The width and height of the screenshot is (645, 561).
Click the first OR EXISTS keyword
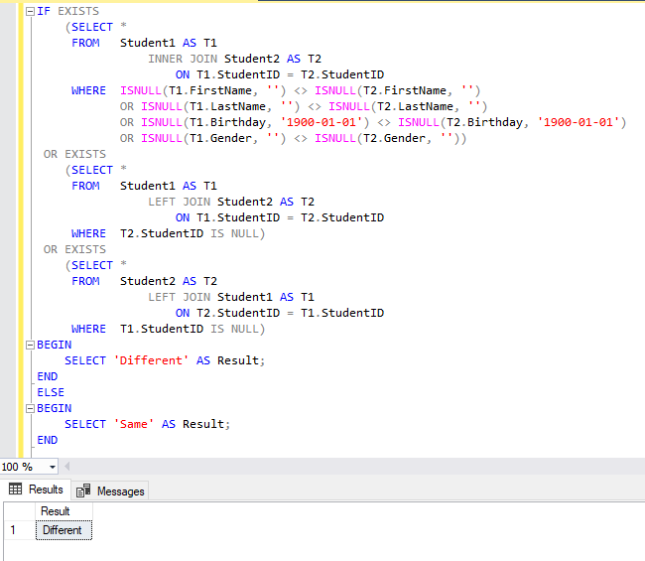[74, 154]
